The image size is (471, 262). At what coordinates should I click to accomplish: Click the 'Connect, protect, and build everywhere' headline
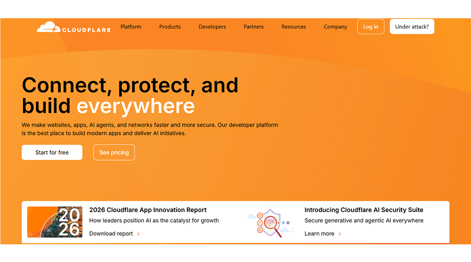tap(130, 95)
